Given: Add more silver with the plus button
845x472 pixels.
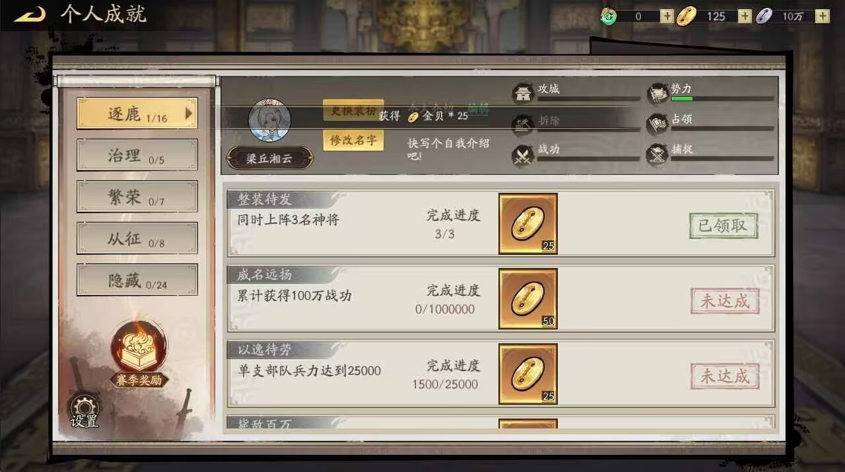Looking at the screenshot, I should pos(822,17).
